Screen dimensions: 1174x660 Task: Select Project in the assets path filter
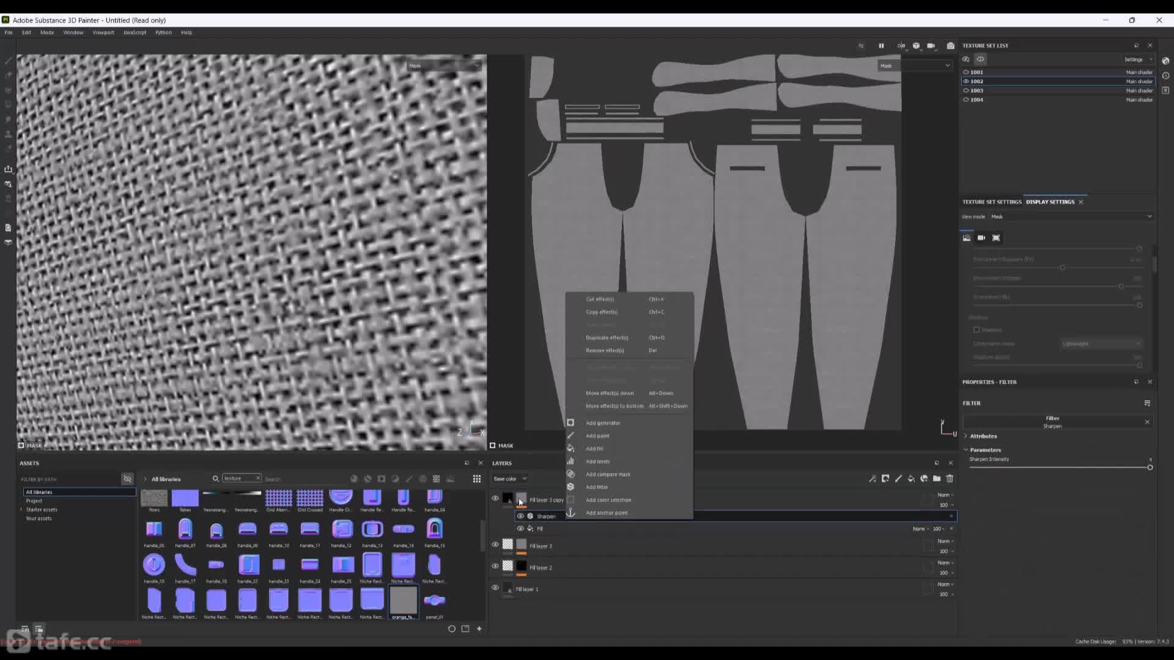(34, 501)
